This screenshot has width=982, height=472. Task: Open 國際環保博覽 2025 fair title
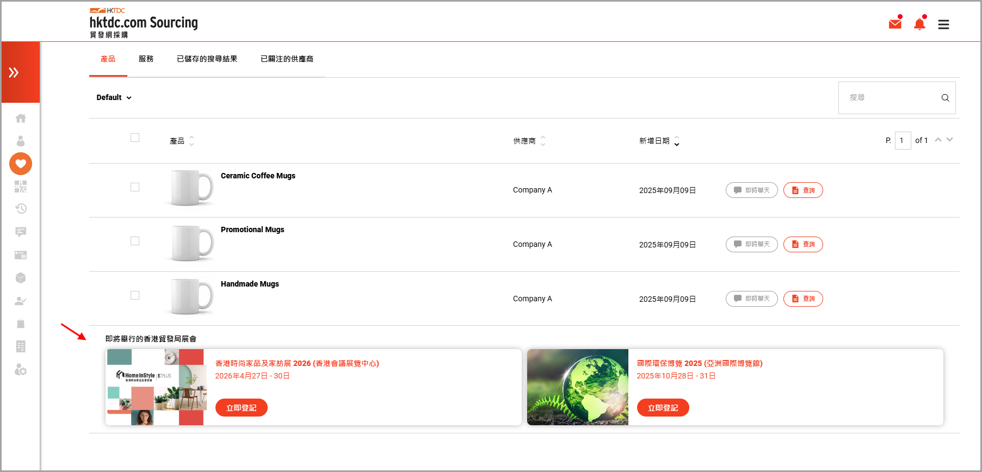tap(700, 363)
